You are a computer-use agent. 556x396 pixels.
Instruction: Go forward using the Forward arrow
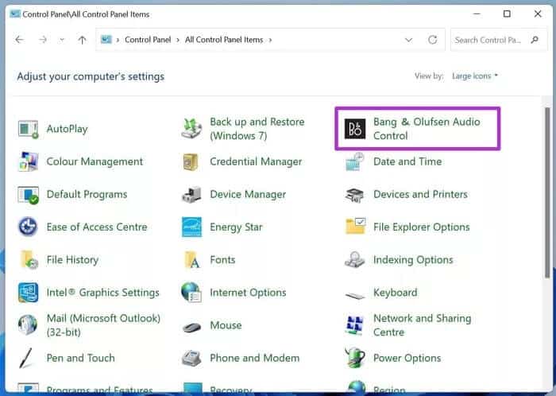(43, 40)
